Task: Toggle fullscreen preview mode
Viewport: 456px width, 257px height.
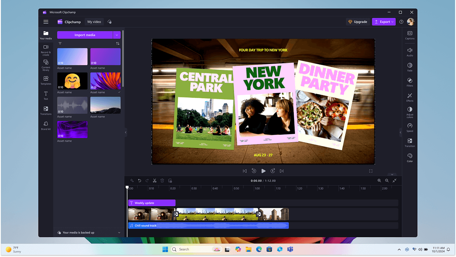Action: coord(371,171)
